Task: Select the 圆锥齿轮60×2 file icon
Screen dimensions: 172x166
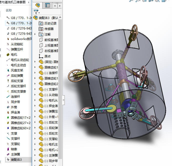Action: [8, 128]
